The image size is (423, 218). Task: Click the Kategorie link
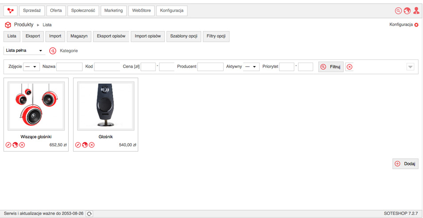point(69,51)
